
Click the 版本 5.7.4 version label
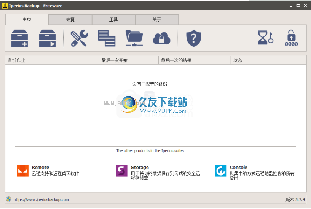coord(295,199)
